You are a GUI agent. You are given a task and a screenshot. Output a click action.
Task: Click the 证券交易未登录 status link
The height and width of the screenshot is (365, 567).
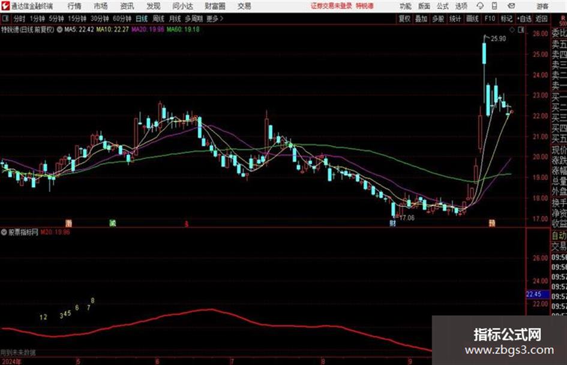click(x=331, y=6)
